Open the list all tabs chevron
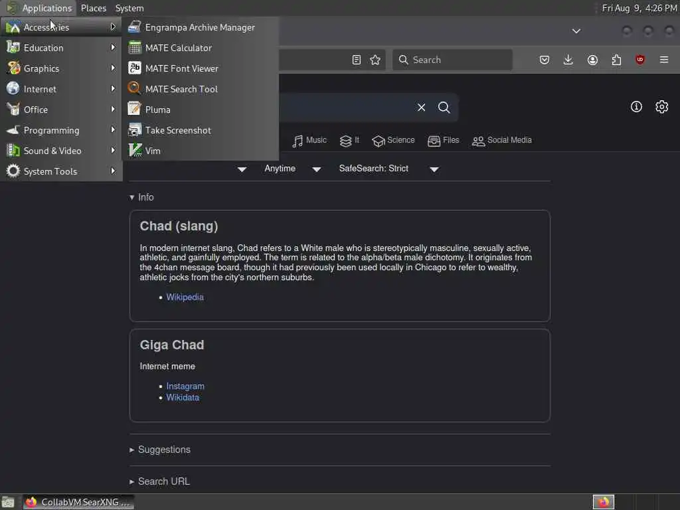 [x=576, y=31]
